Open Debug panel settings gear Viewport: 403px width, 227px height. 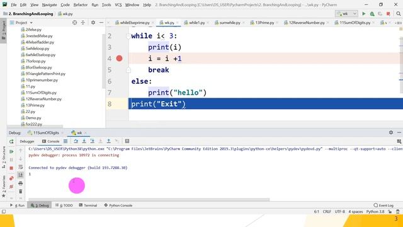click(391, 132)
